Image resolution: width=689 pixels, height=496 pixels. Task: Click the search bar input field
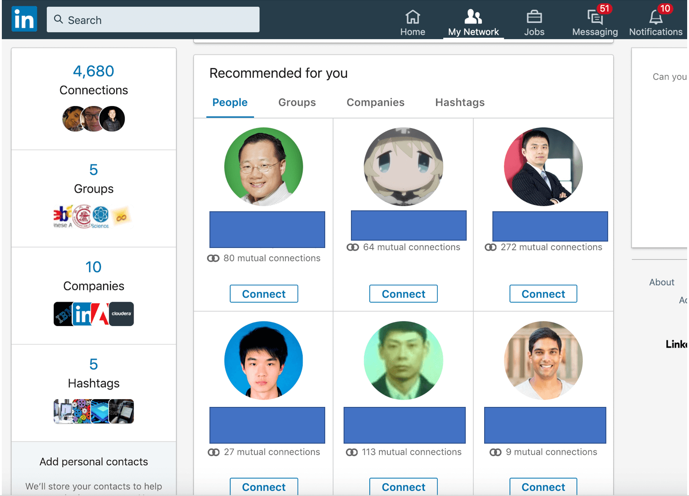pos(153,20)
